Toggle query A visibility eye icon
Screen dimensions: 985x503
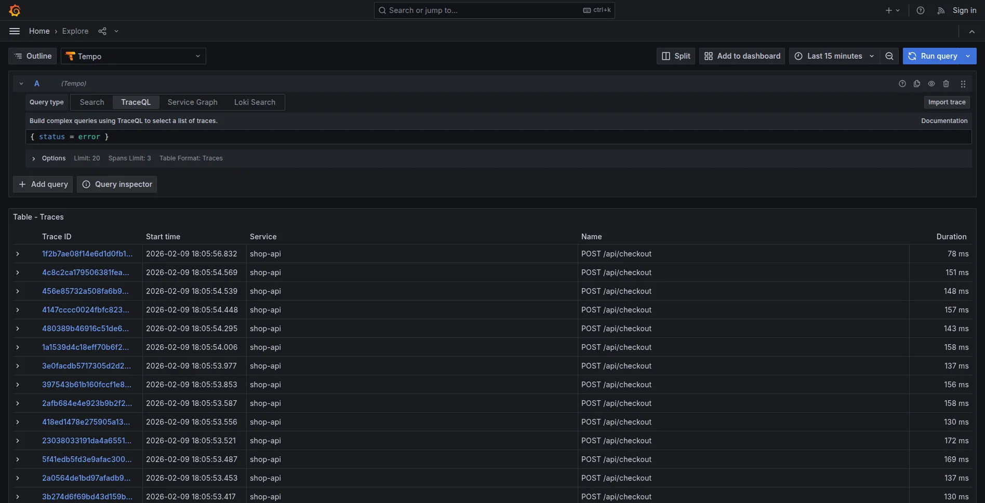(x=931, y=84)
